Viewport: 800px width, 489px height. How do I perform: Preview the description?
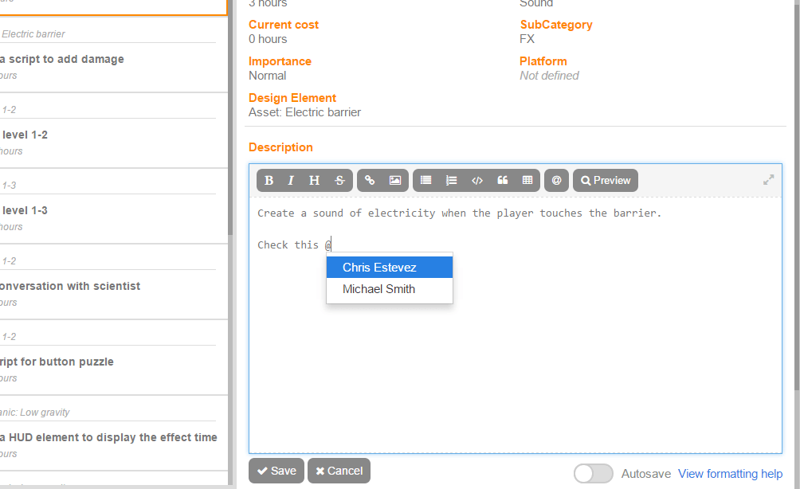606,181
